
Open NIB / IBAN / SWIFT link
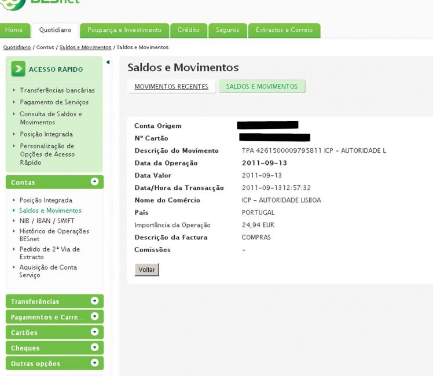[x=47, y=221]
